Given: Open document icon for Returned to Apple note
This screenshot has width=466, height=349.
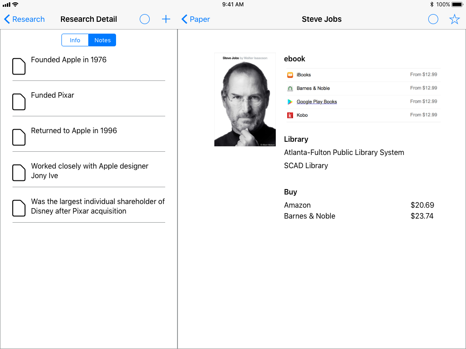Looking at the screenshot, I should 19,137.
